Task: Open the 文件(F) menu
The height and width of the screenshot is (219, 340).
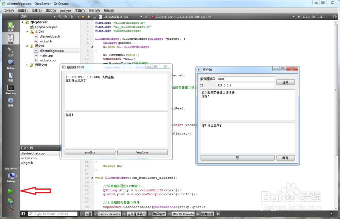Action: tap(9, 11)
